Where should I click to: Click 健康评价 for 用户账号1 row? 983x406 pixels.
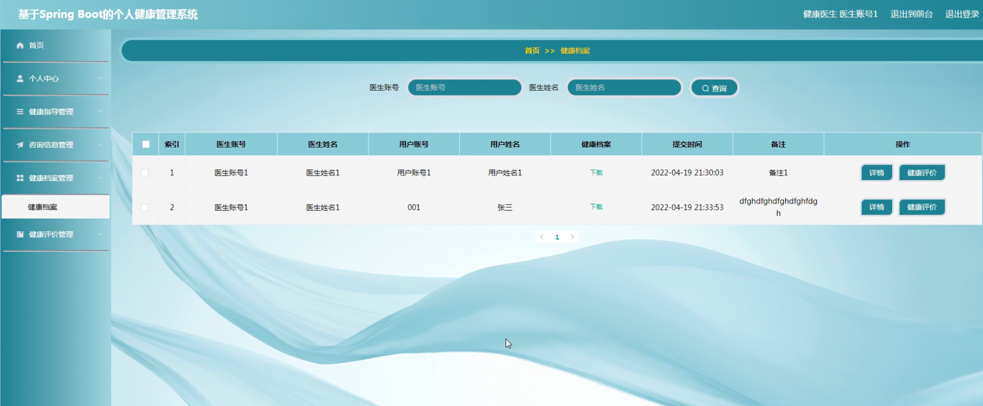(922, 172)
